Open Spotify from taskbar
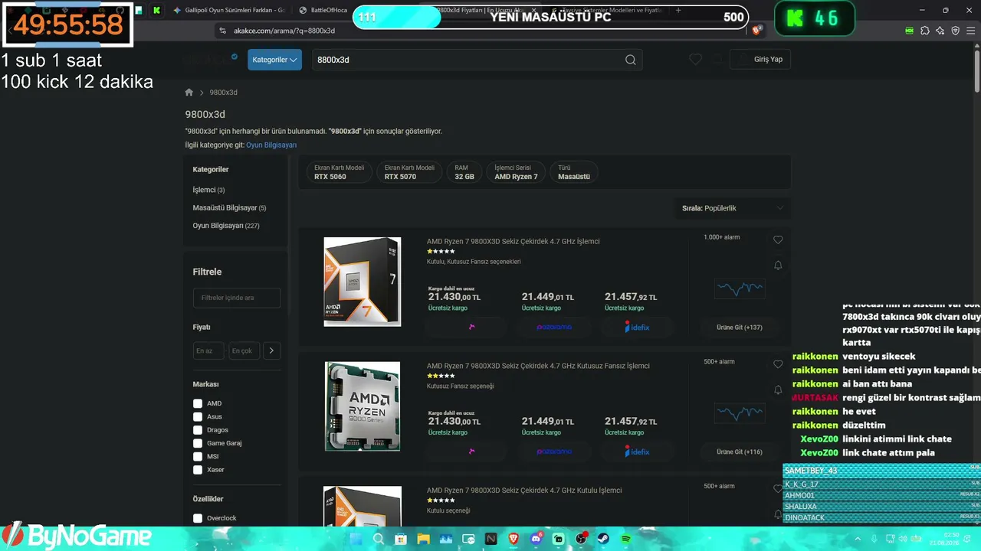 tap(626, 539)
